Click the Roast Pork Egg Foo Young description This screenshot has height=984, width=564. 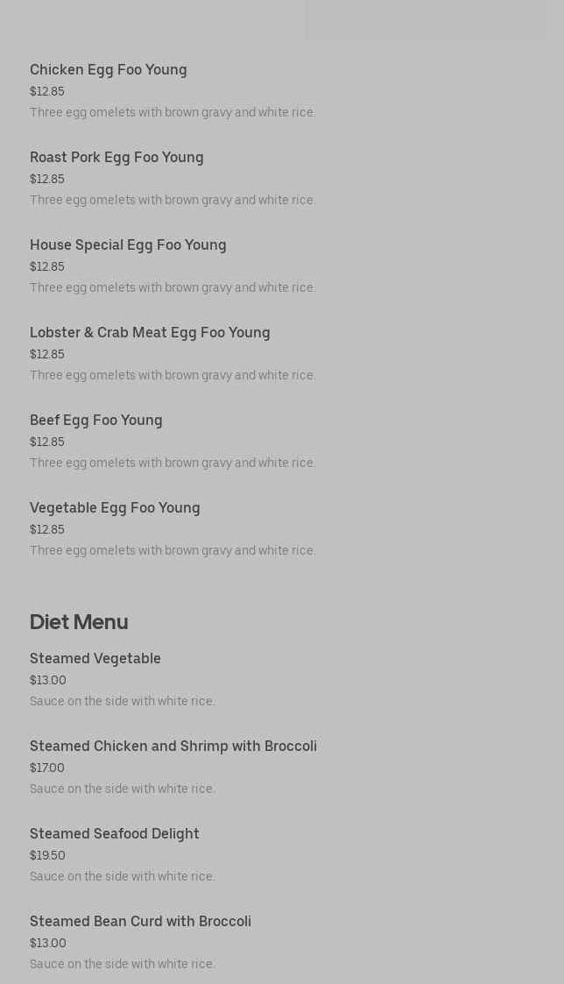point(173,200)
